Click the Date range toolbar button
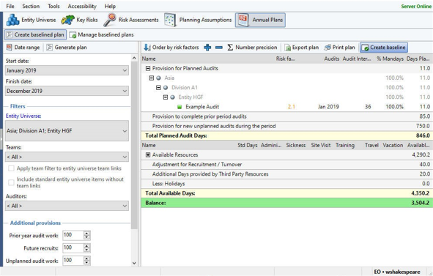Viewport: 433px width, 276px height. (x=23, y=48)
